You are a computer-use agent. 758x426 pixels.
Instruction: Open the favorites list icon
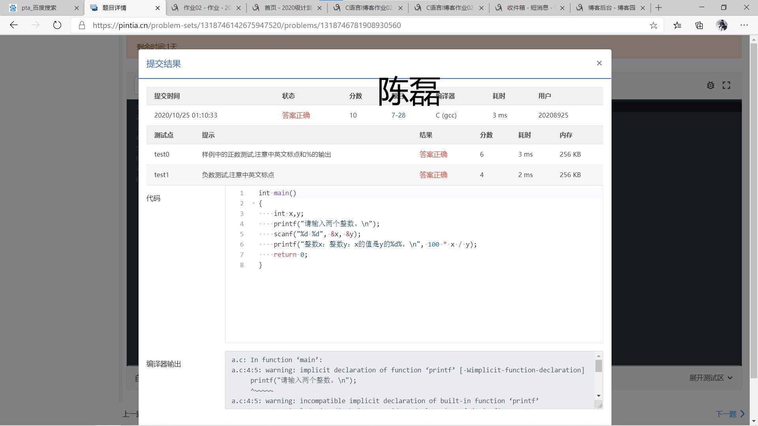tap(677, 25)
